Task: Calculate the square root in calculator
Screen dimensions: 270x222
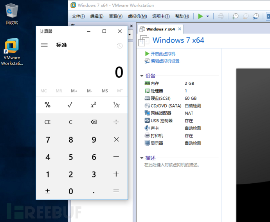Action: tap(70, 105)
